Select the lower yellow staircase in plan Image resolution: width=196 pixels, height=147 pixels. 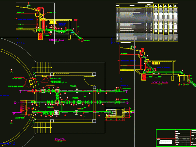[x=43, y=126]
